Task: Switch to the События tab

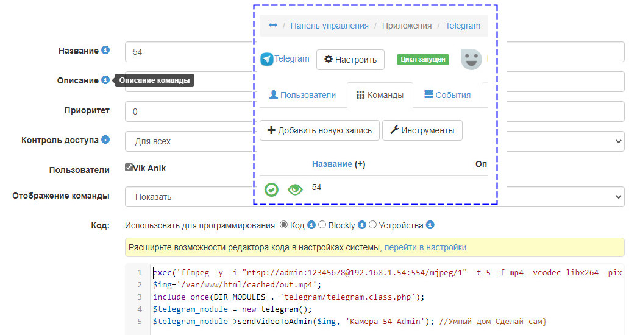Action: [447, 95]
